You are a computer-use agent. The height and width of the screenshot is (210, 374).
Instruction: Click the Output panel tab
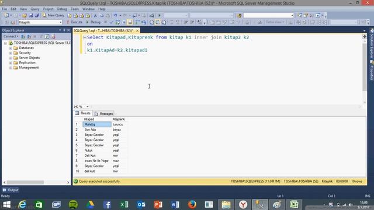tap(11, 190)
